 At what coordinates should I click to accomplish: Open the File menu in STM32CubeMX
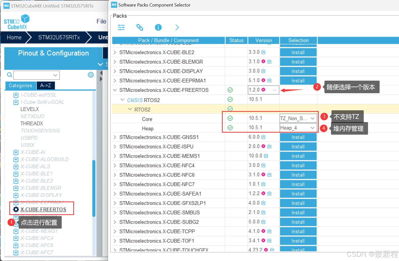click(101, 21)
